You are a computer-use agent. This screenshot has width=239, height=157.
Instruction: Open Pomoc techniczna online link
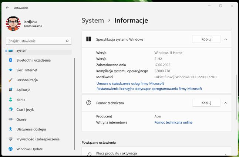click(173, 123)
